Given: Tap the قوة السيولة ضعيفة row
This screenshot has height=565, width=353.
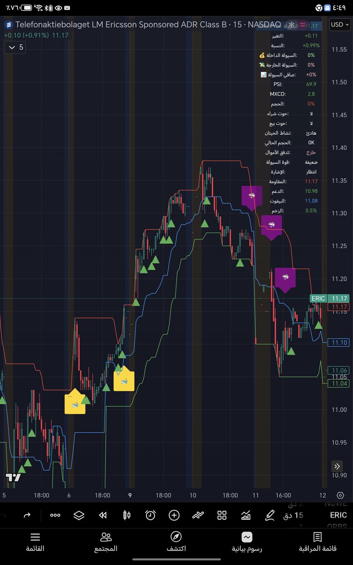Looking at the screenshot, I should [x=292, y=162].
